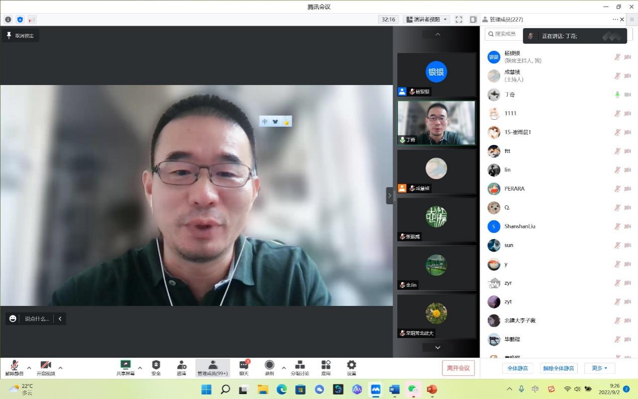This screenshot has height=399, width=638.
Task: Click the 全体静音 mute all button
Action: tap(517, 368)
